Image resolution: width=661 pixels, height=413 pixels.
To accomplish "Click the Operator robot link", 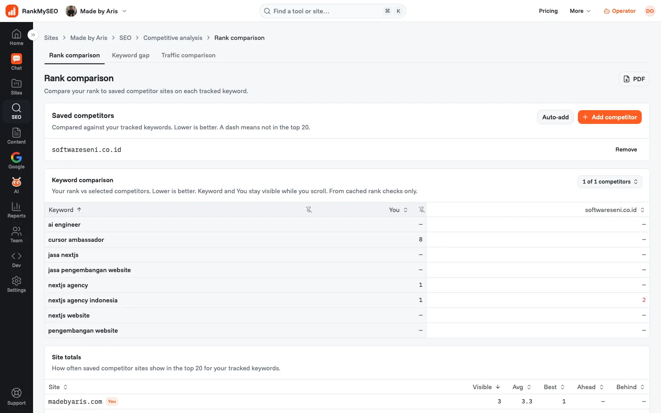I will point(620,11).
